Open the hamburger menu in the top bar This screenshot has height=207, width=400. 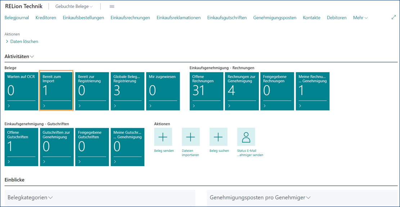pyautogui.click(x=112, y=6)
